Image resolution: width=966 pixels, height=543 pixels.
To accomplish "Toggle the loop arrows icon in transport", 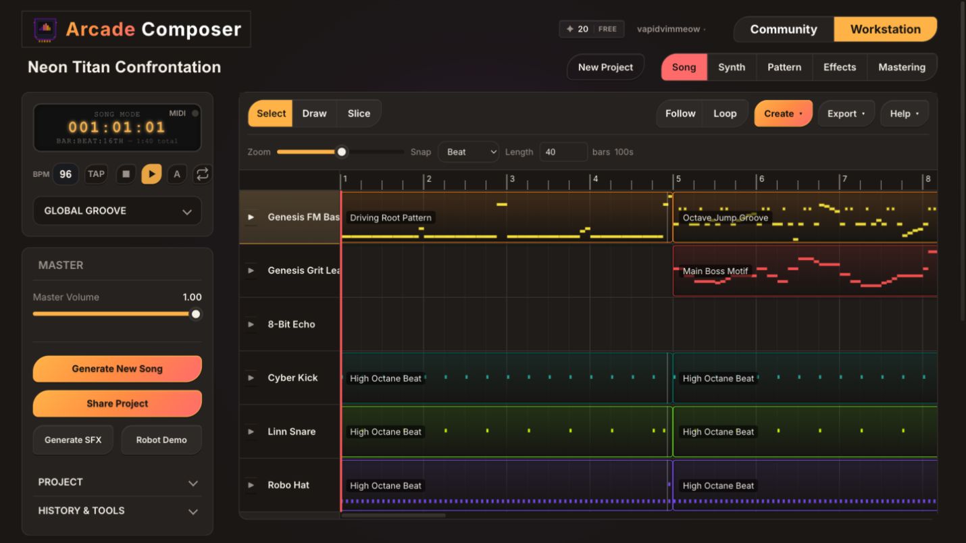I will [203, 174].
